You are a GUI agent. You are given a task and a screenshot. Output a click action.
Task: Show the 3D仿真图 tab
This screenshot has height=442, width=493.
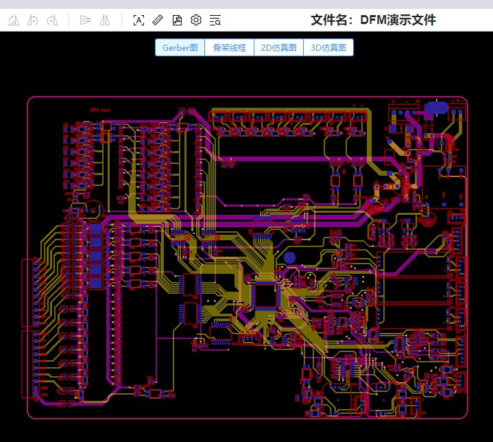pos(328,47)
